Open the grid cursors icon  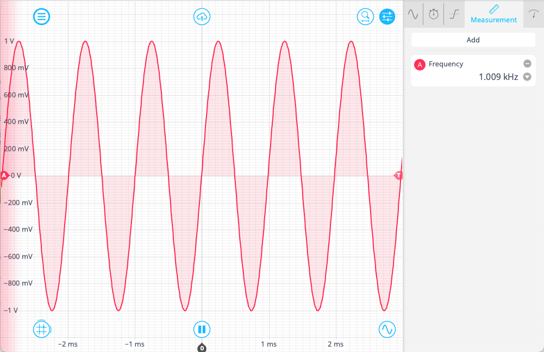pyautogui.click(x=42, y=329)
